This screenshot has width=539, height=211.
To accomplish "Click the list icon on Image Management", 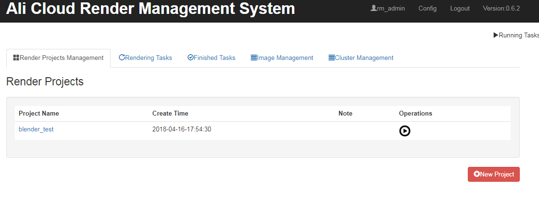I will [x=254, y=58].
